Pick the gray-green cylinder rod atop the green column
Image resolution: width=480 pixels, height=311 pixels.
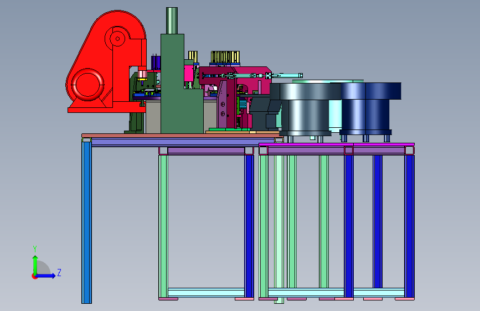[172, 20]
